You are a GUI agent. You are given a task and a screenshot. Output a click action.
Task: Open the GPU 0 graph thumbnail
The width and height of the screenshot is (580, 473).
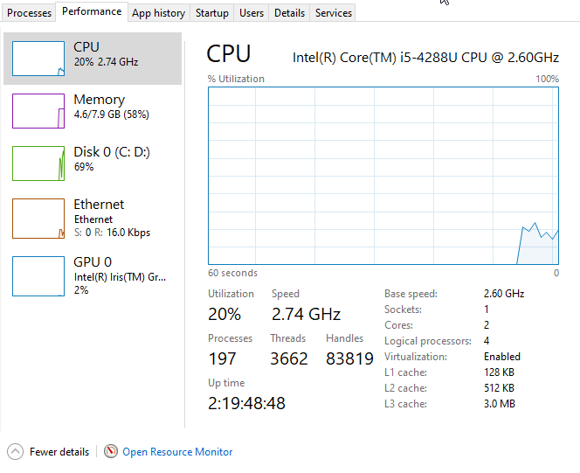coord(38,276)
